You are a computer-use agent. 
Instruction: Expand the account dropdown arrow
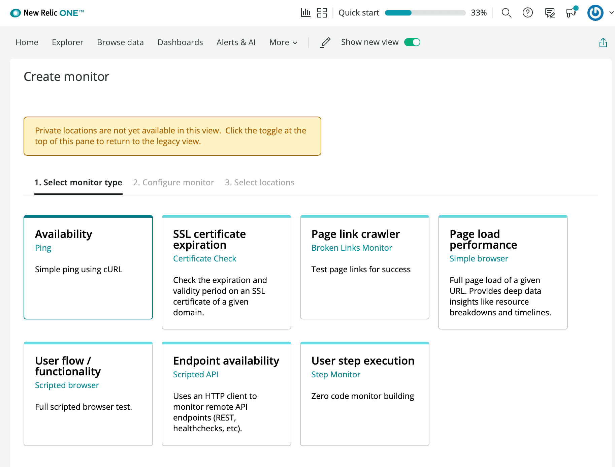pyautogui.click(x=611, y=13)
